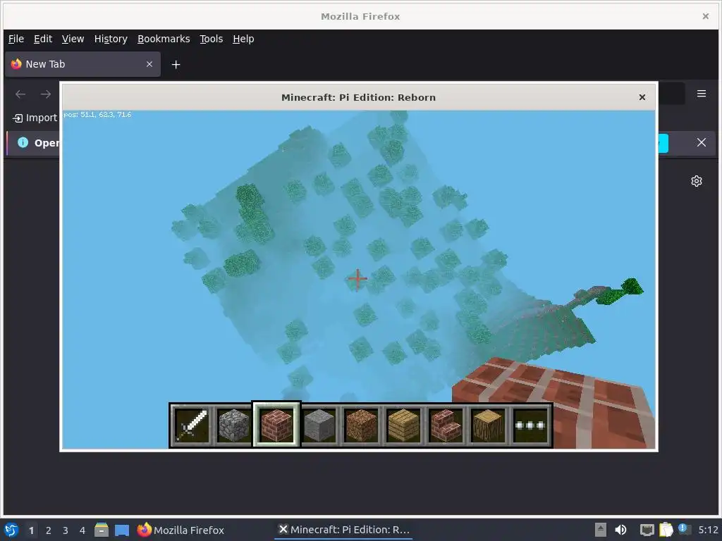Switch to workspace 3
722x541 pixels.
pos(66,530)
